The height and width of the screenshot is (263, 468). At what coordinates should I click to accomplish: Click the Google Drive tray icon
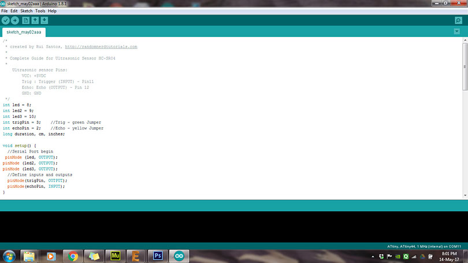point(422,257)
